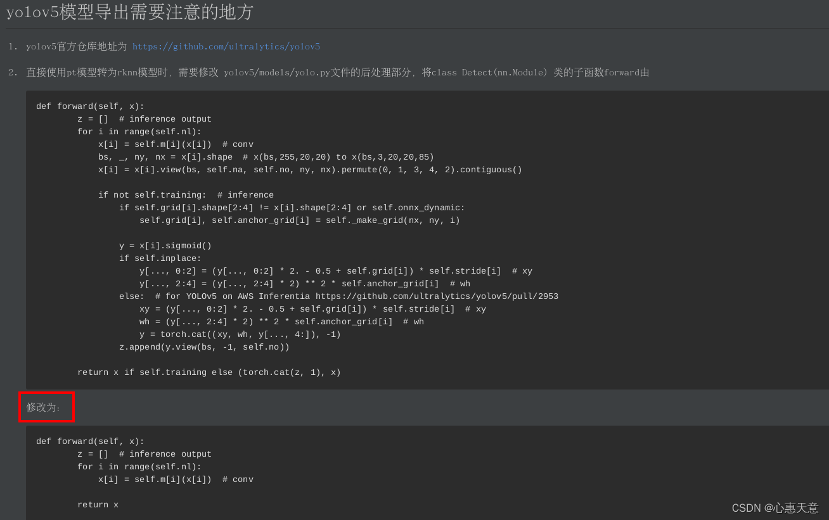Image resolution: width=829 pixels, height=520 pixels.
Task: Click "def forward(self, x):" in second code block
Action: click(90, 441)
